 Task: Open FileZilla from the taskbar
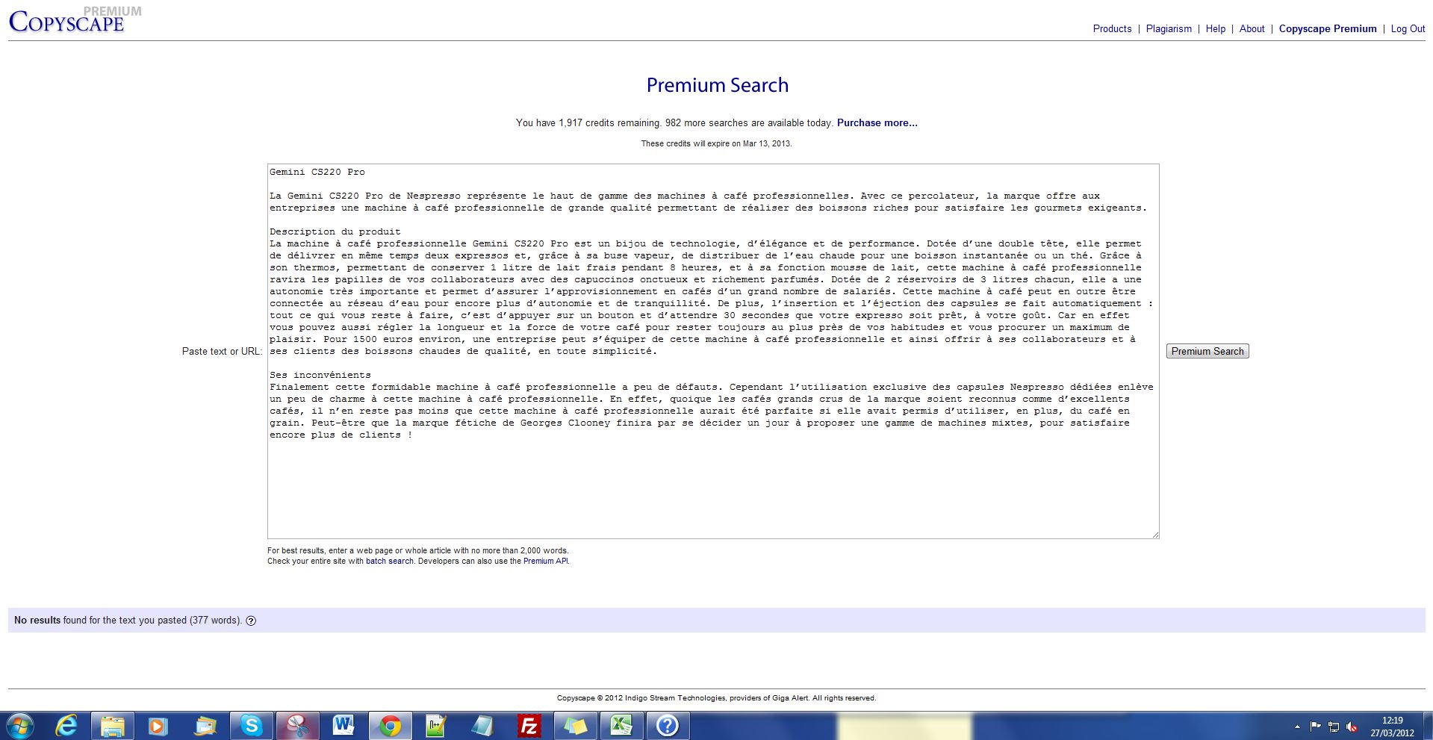529,725
